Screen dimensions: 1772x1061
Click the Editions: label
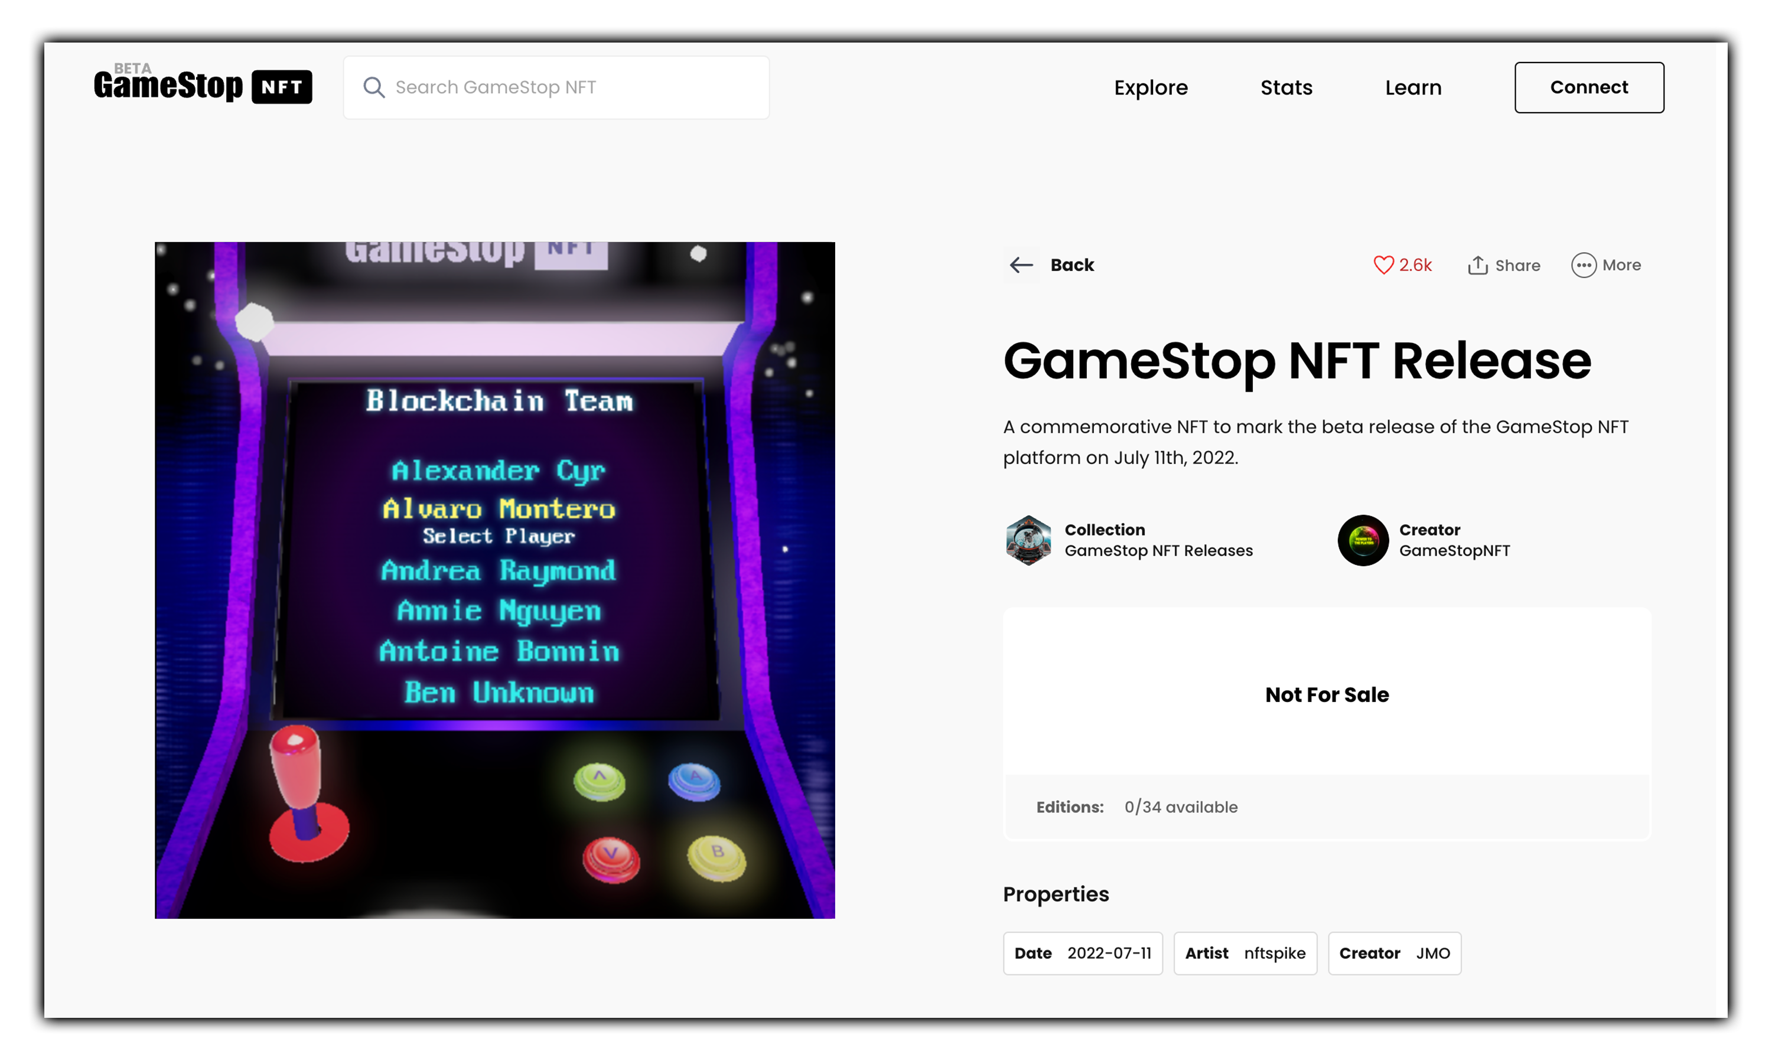click(x=1070, y=807)
